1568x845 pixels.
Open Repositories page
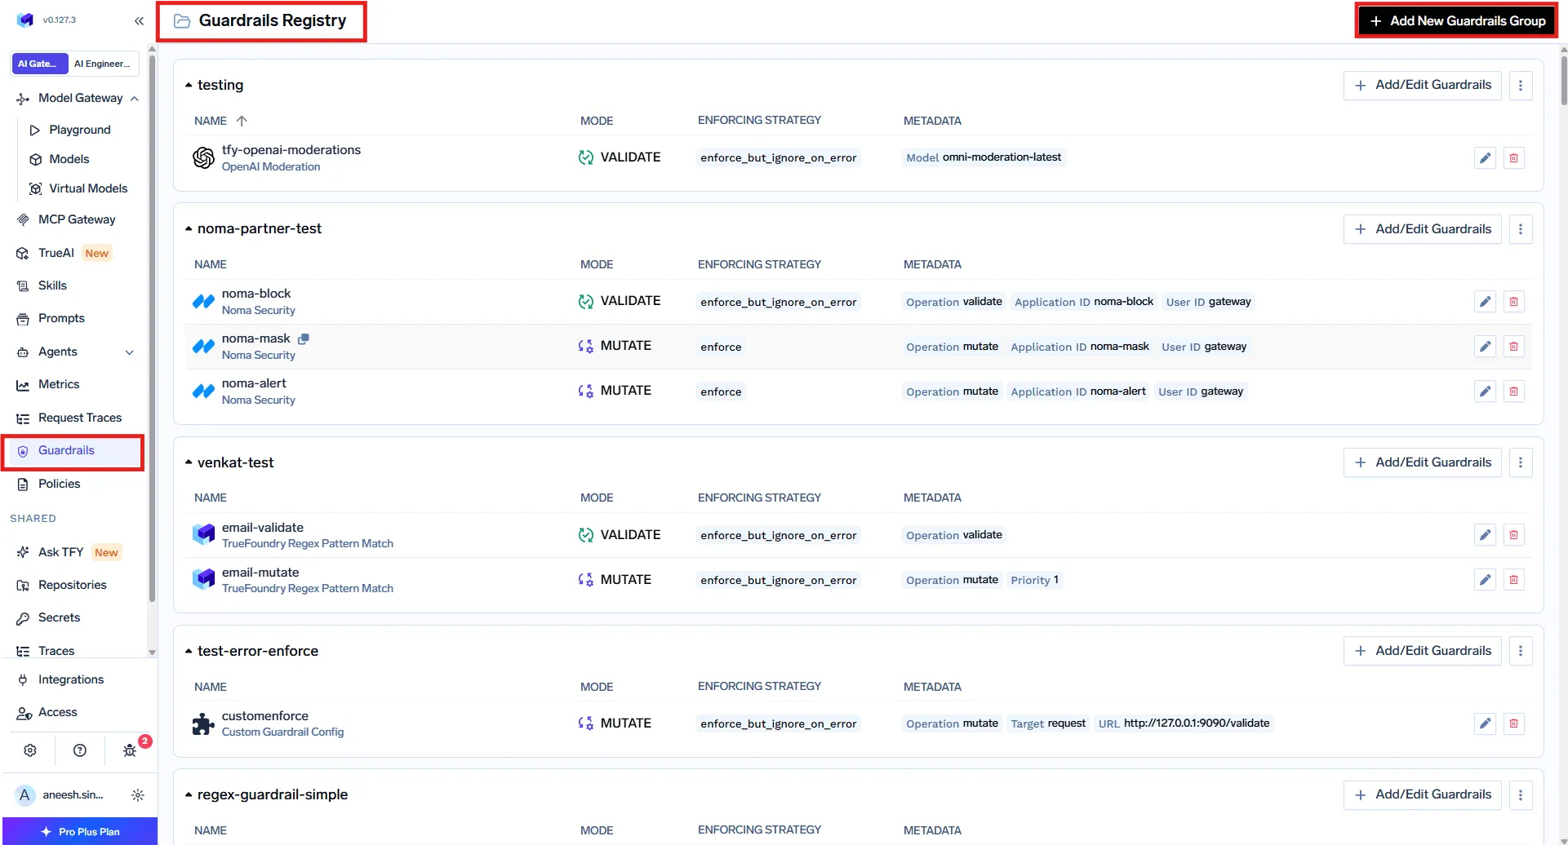pos(72,585)
